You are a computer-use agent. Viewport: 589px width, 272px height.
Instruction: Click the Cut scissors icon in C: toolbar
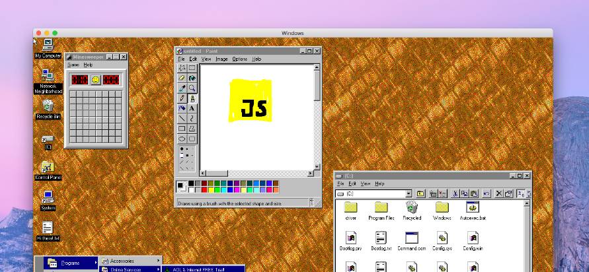tap(455, 193)
